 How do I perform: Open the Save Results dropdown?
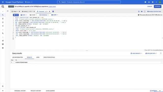point(136,53)
